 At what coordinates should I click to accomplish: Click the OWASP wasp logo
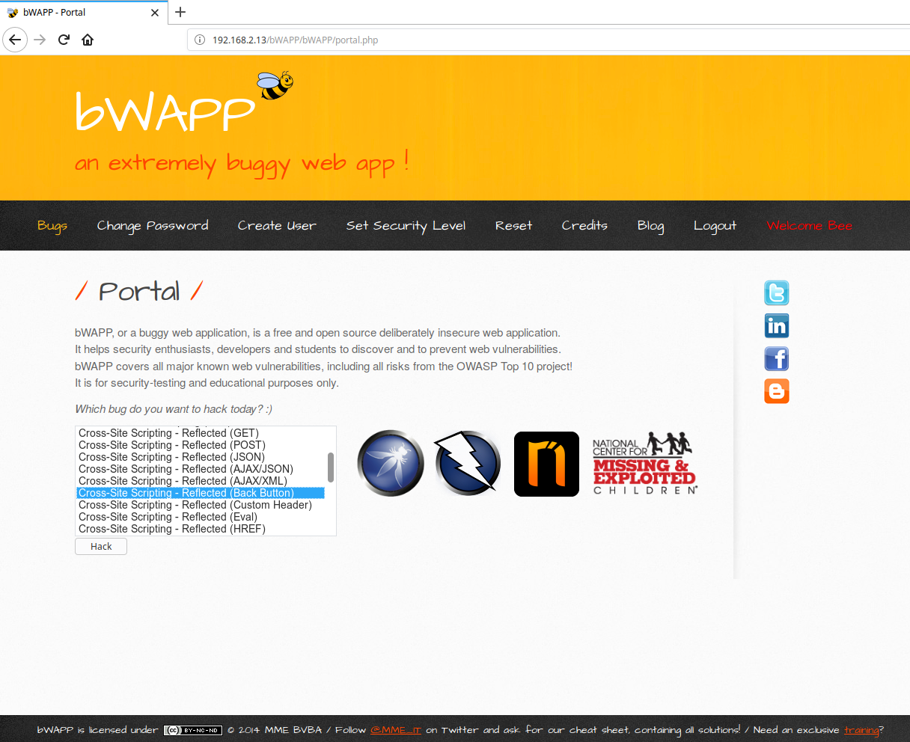click(391, 463)
